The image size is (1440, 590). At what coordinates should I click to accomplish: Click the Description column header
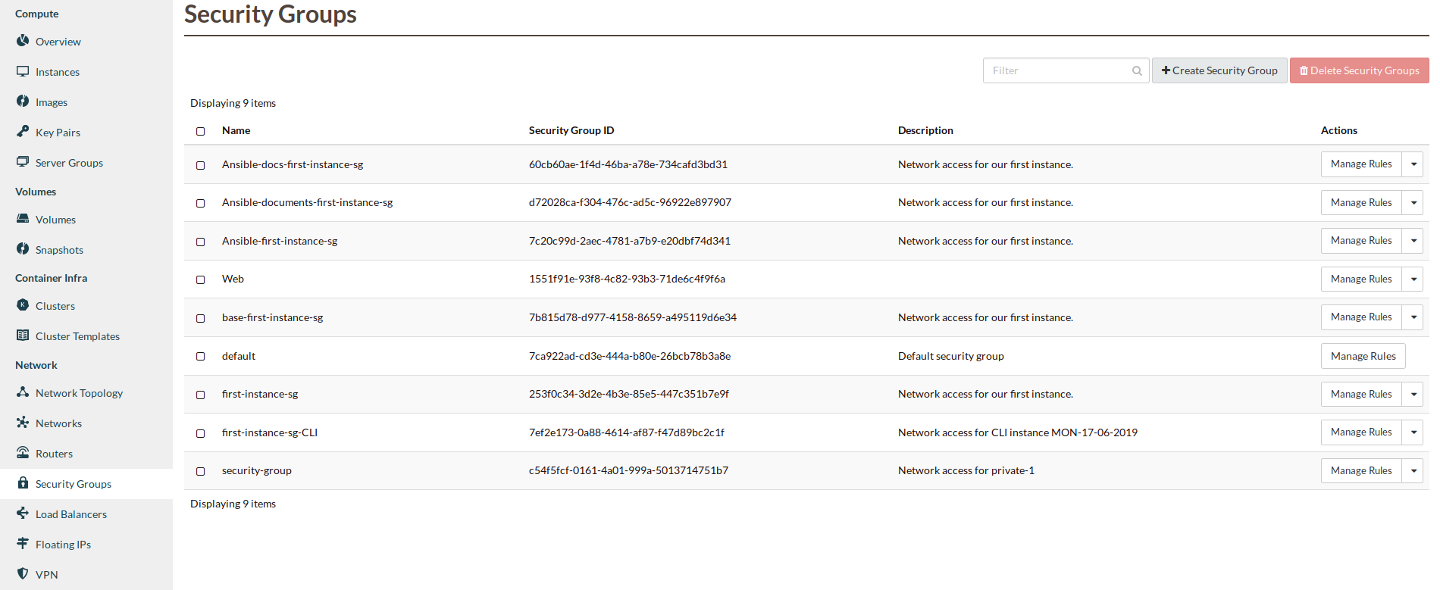tap(925, 130)
